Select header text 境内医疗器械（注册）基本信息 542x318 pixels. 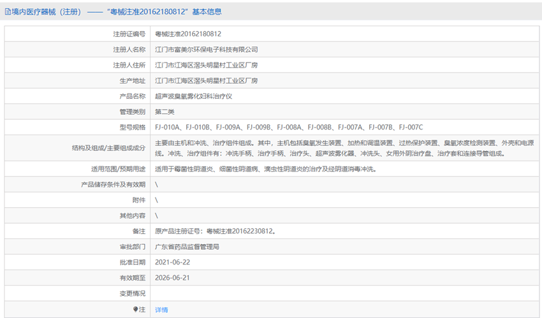[x=113, y=11]
